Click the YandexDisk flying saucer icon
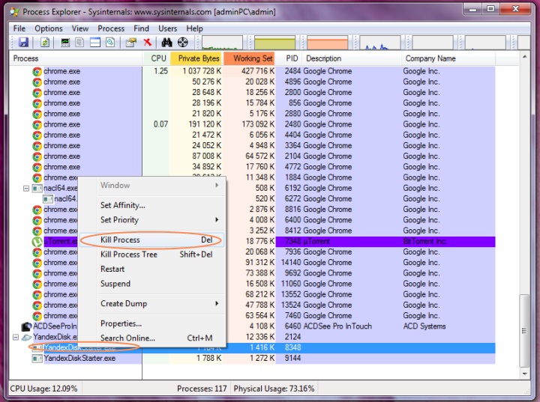The image size is (540, 402). coord(26,338)
